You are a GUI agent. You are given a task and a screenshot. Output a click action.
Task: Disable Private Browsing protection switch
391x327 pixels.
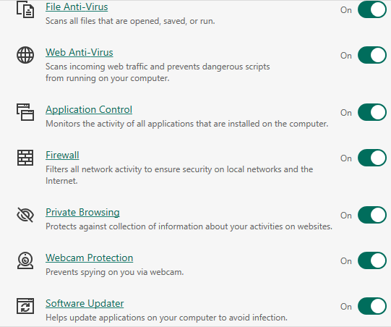point(372,215)
